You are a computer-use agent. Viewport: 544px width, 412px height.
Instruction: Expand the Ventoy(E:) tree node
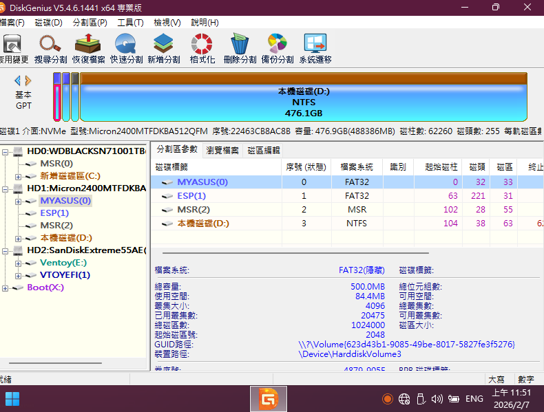18,263
